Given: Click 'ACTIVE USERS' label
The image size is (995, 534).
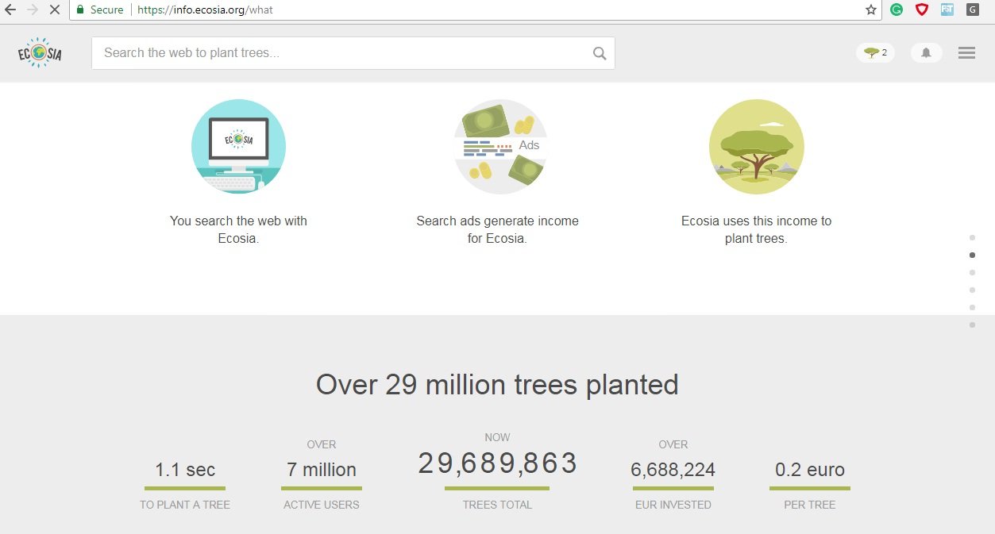Looking at the screenshot, I should click(x=322, y=505).
